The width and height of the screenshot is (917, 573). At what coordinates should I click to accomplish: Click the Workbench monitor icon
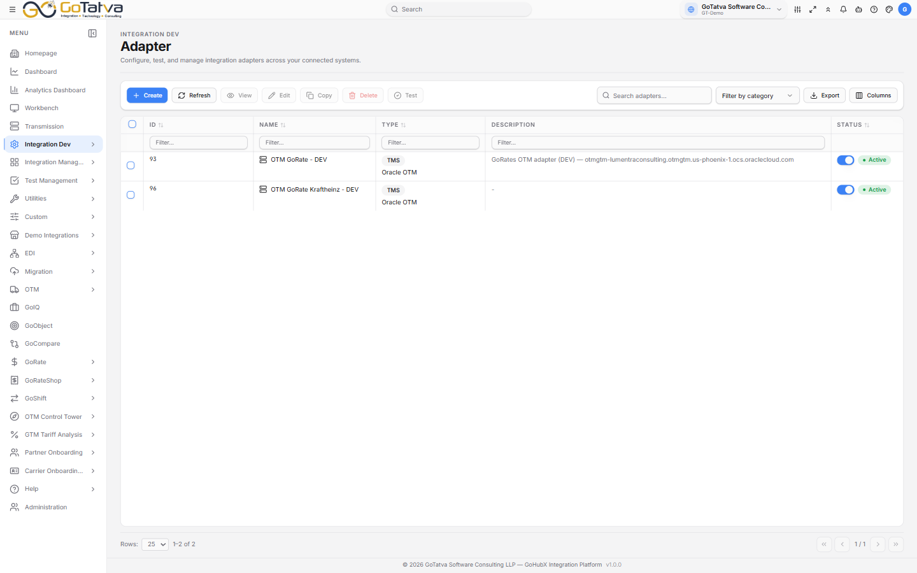[x=15, y=108]
